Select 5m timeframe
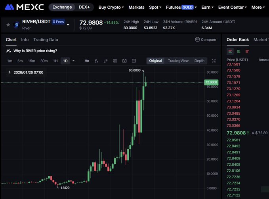This screenshot has width=269, height=199. 20,61
